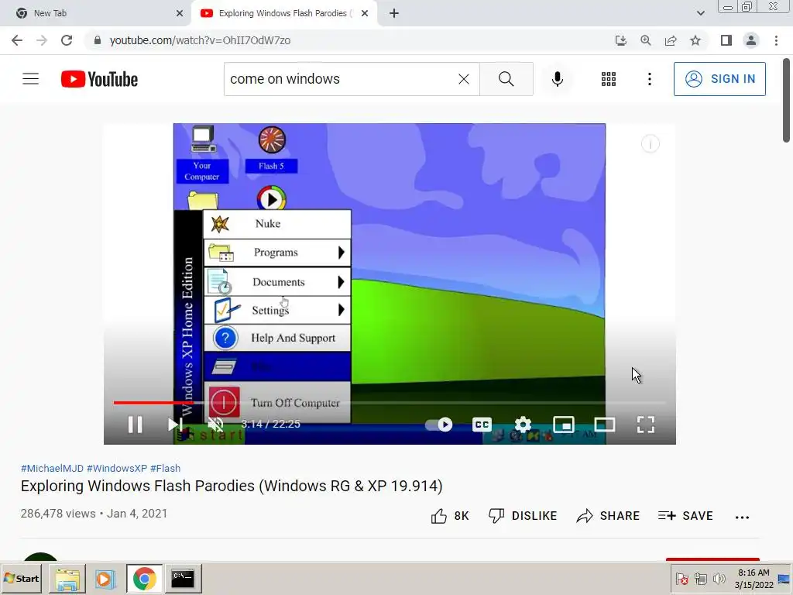
Task: Select the Exploring Windows Flash Parodies tab
Action: coord(283,13)
